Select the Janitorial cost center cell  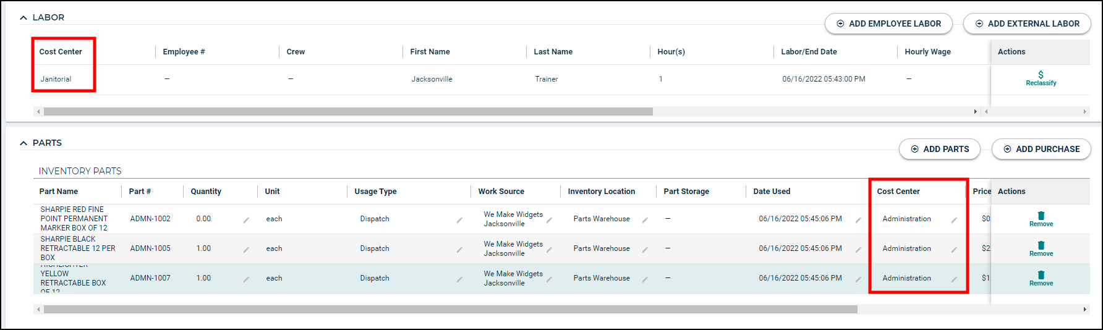[56, 79]
